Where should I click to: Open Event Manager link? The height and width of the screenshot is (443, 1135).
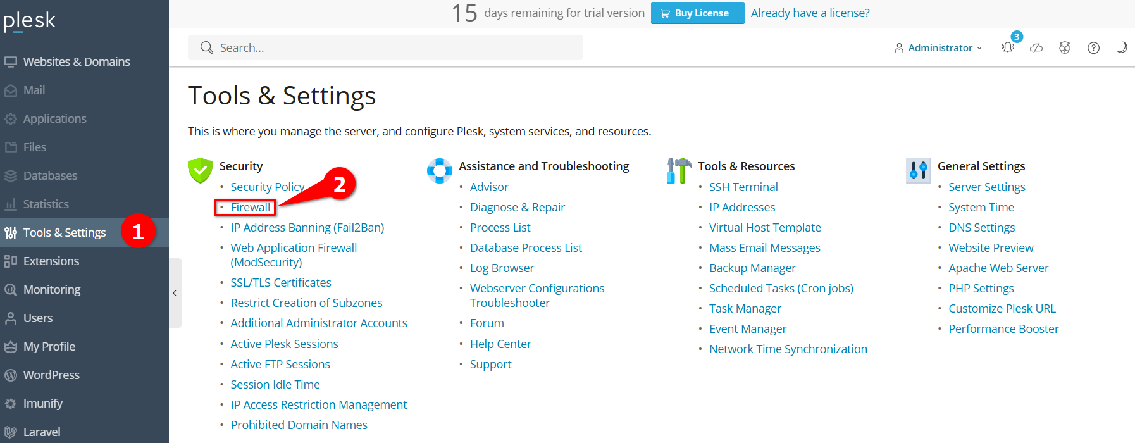point(748,329)
